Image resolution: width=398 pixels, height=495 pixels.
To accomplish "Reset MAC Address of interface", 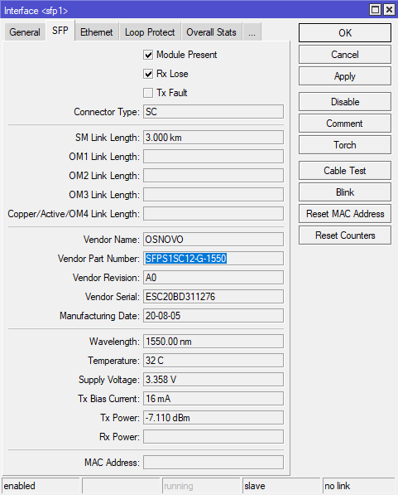I will [x=345, y=213].
